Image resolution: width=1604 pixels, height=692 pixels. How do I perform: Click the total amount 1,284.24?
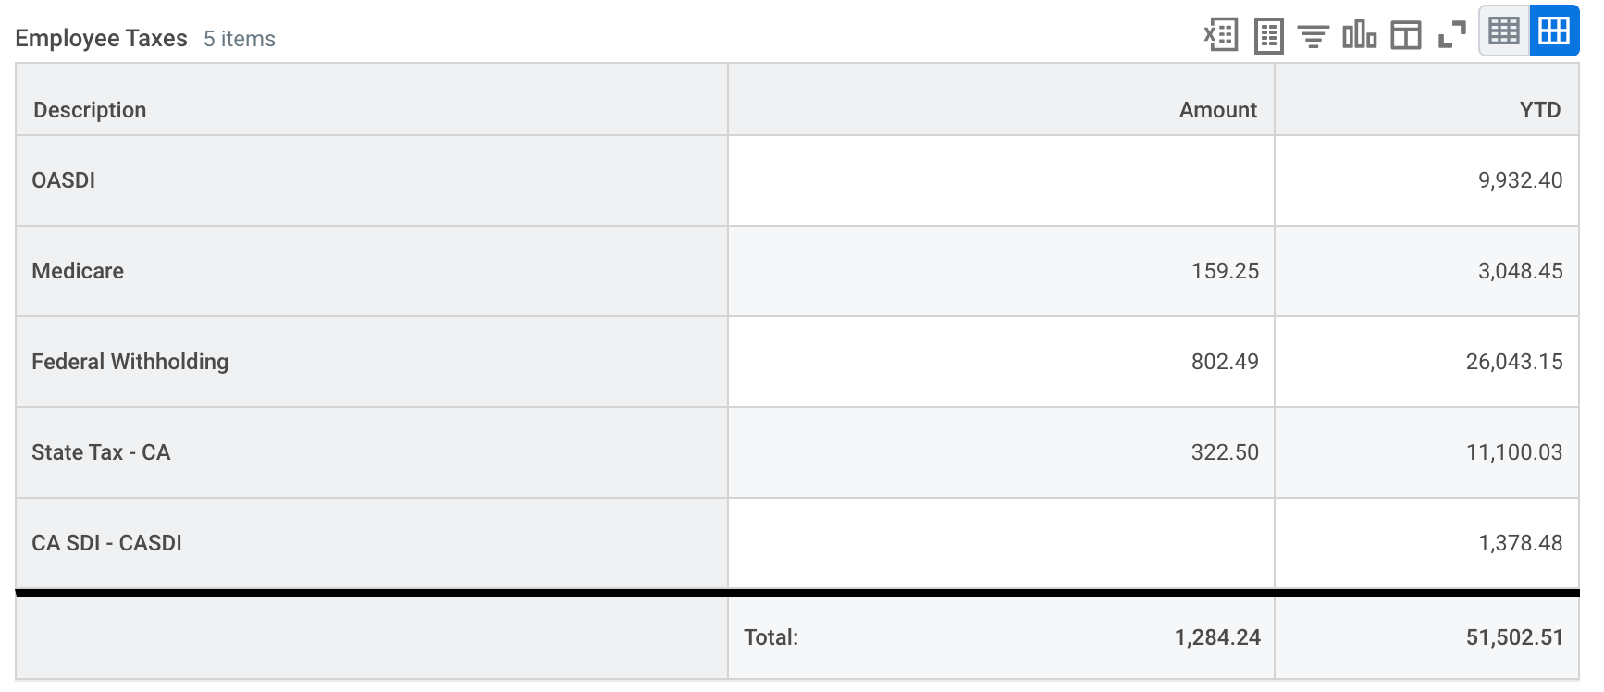[x=1217, y=637]
